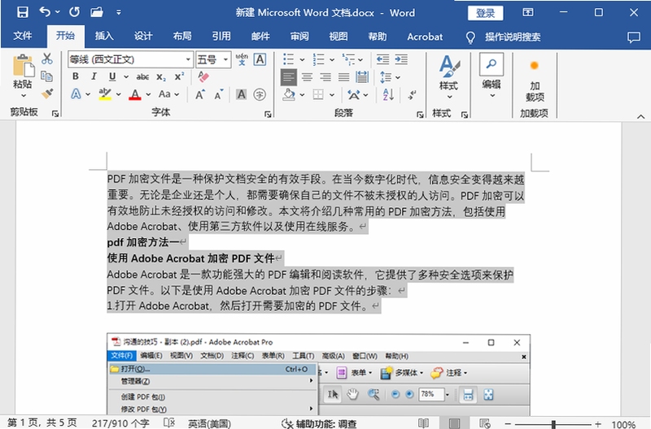The image size is (651, 429).
Task: Switch to Web Layout view icon
Action: click(484, 423)
